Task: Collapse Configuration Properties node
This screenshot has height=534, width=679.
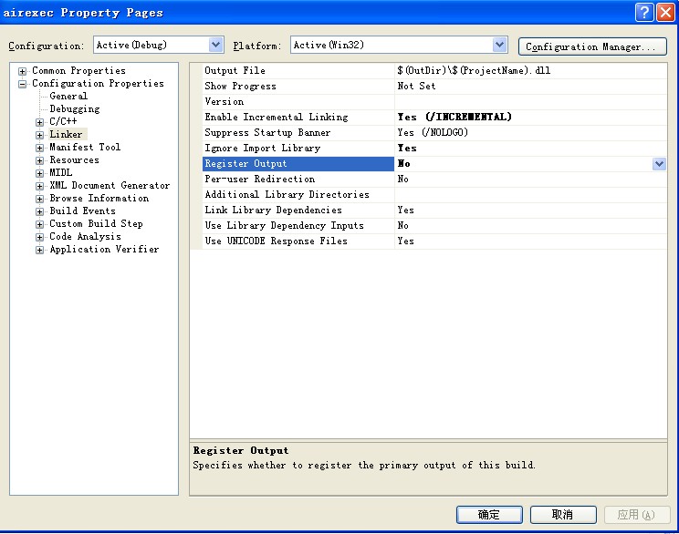Action: point(22,84)
